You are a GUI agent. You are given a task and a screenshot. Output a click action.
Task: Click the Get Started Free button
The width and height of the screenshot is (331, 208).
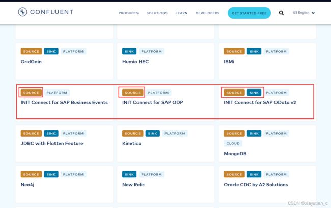249,13
